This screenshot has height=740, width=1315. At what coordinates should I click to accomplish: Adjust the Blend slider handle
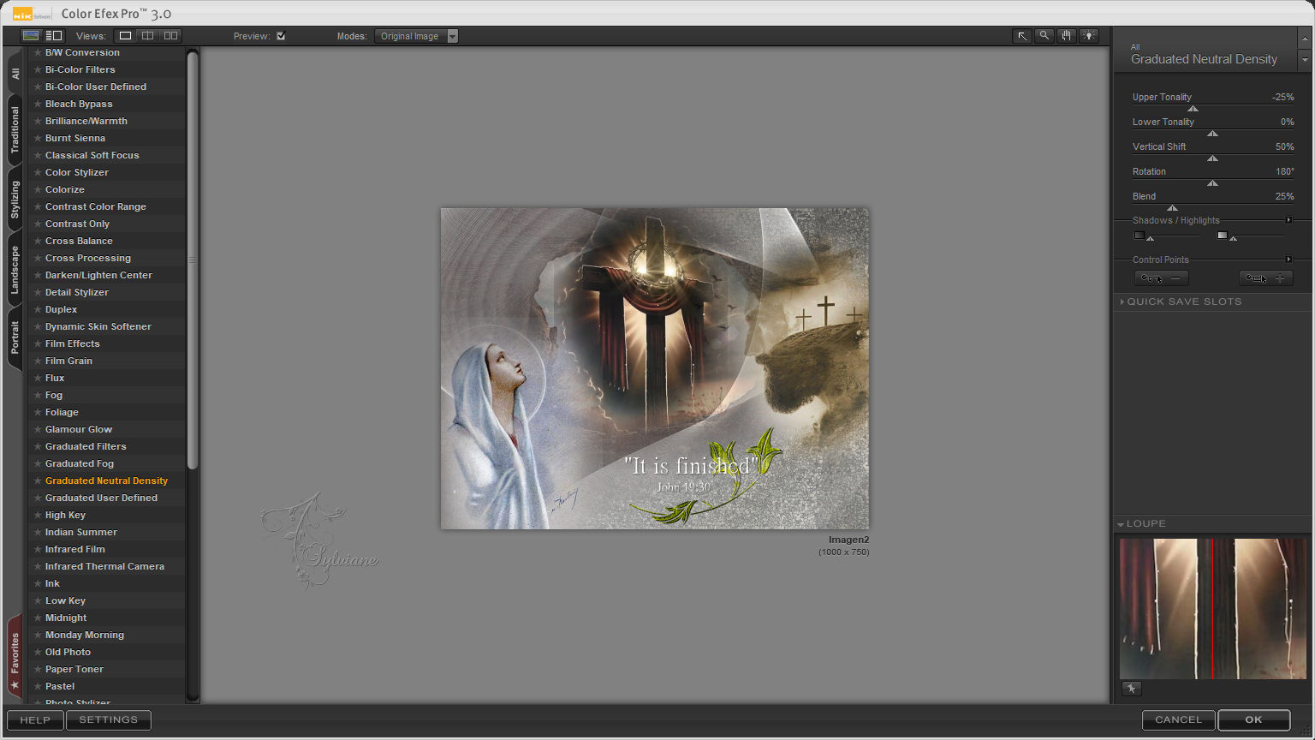[1172, 207]
